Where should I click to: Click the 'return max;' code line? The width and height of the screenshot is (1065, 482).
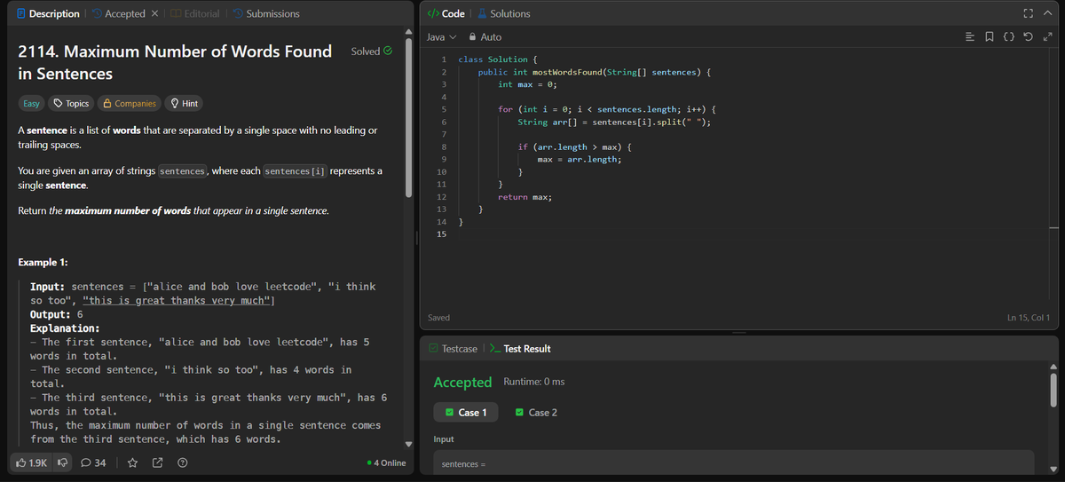(525, 197)
